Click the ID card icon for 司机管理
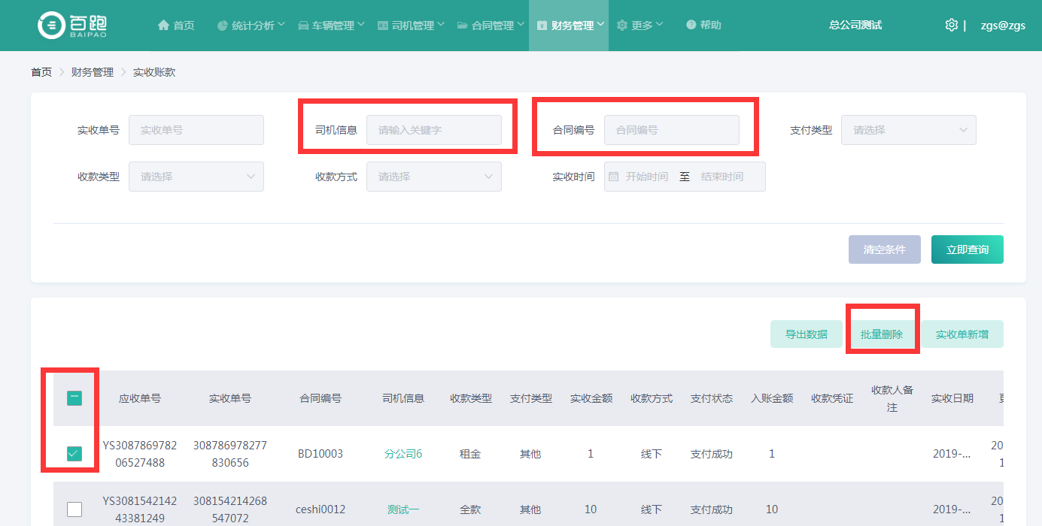 [x=382, y=26]
